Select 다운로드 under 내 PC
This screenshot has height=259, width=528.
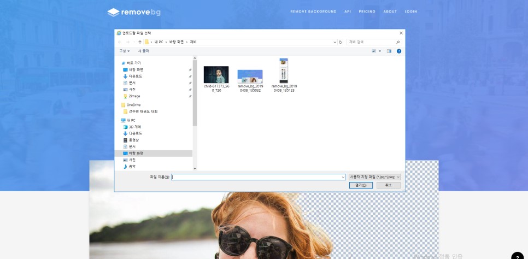click(x=136, y=133)
